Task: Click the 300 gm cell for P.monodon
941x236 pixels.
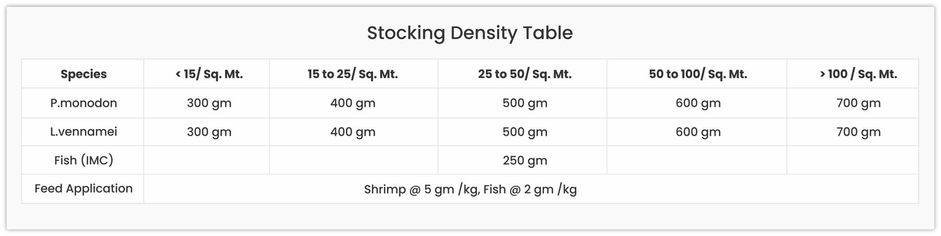Action: click(x=209, y=103)
